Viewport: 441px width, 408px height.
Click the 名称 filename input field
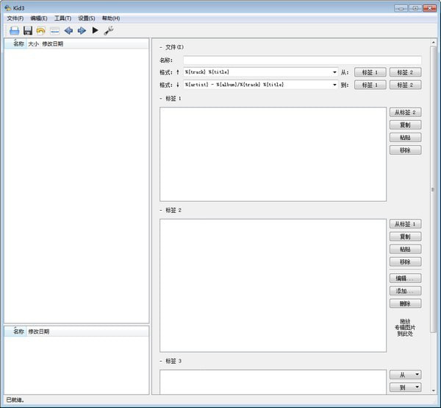(x=301, y=60)
